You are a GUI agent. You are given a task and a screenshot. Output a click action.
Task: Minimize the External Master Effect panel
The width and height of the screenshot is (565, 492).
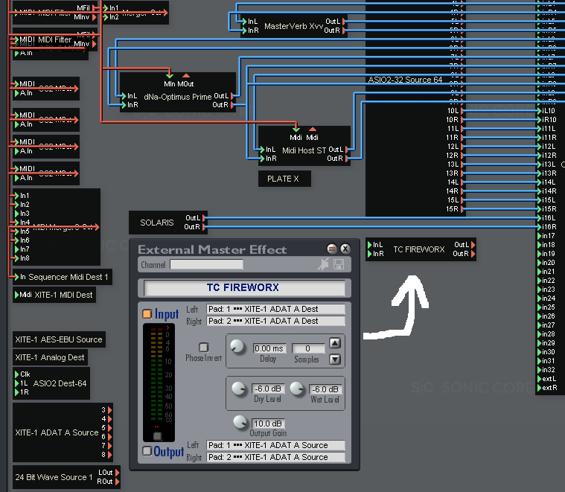[x=331, y=249]
